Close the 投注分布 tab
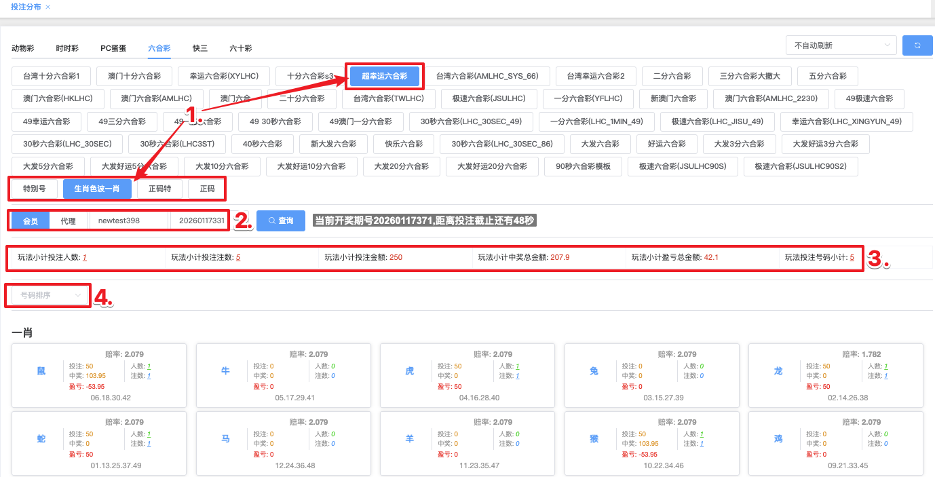The image size is (935, 477). [x=47, y=7]
